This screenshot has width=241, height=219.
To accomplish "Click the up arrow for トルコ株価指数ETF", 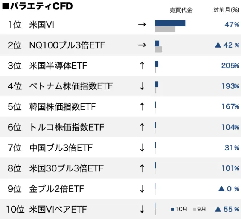I will click(142, 127).
